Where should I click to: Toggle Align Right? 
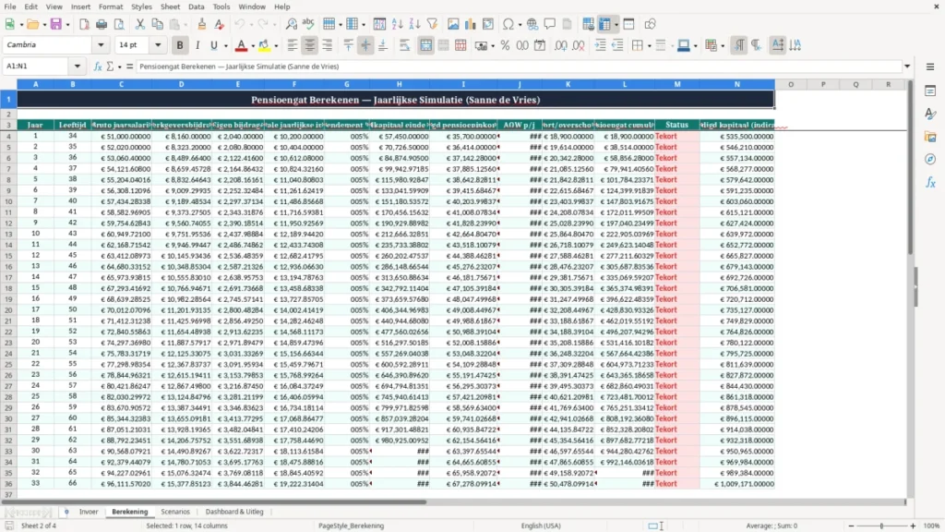click(x=328, y=45)
